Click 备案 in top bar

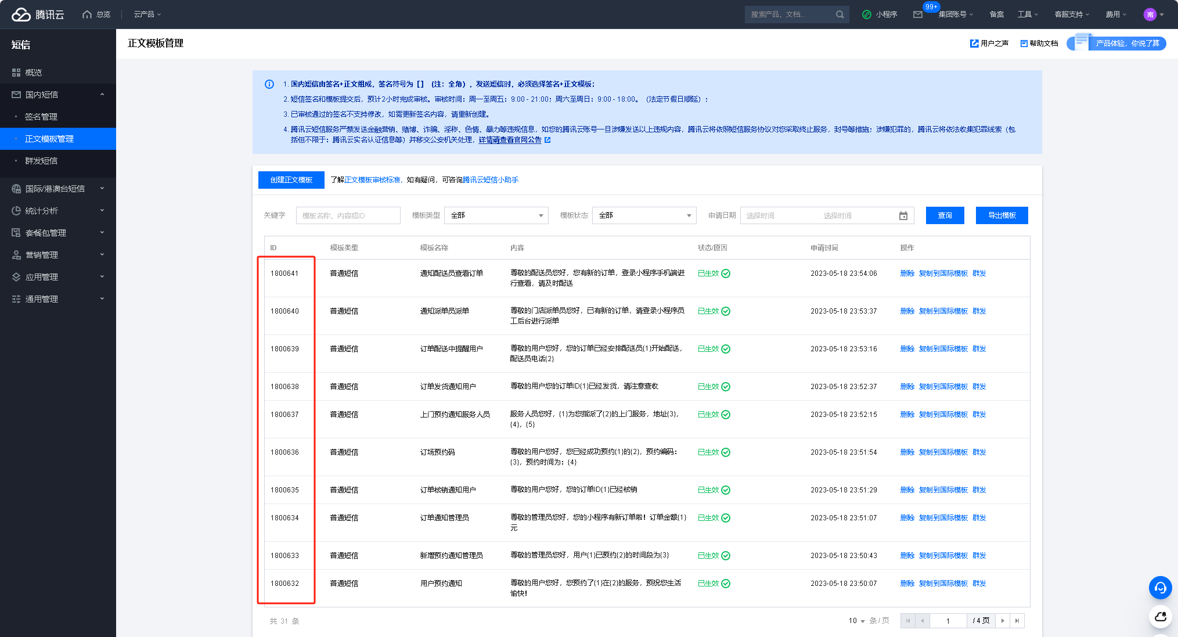tap(996, 15)
